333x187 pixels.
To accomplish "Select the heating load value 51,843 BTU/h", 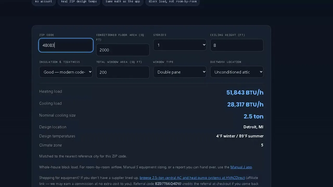I will 245,92.
